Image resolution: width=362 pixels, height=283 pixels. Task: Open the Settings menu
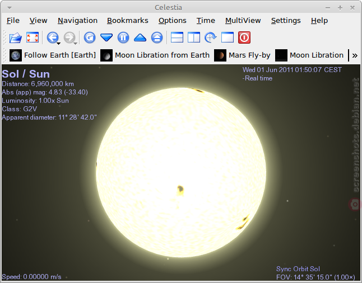coord(286,21)
